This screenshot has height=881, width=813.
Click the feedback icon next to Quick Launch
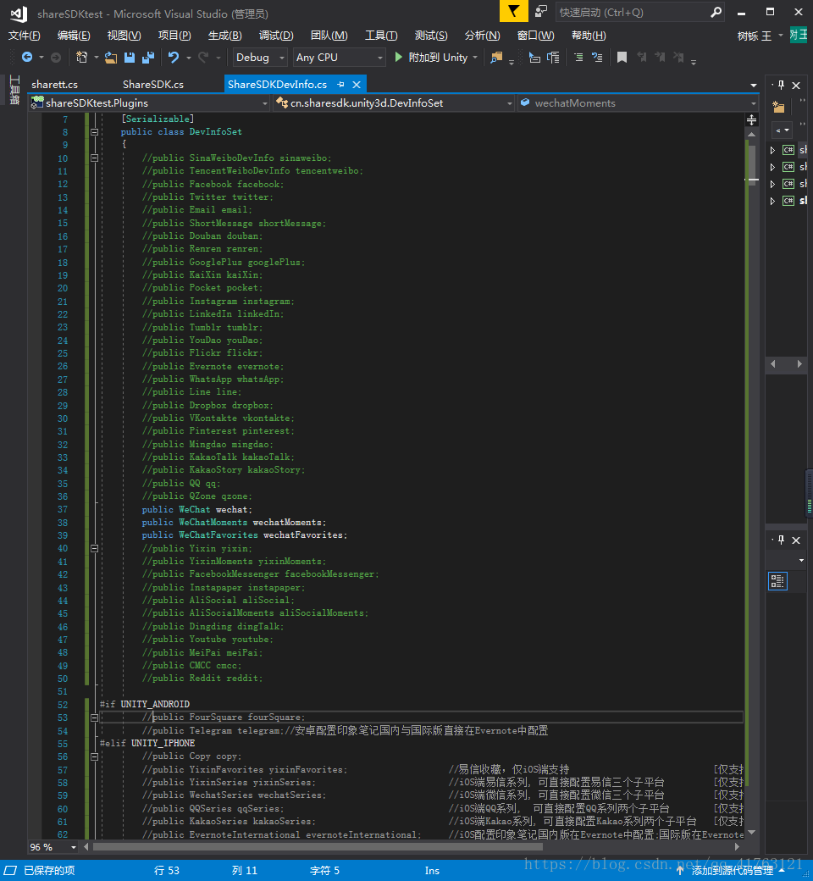click(x=541, y=11)
